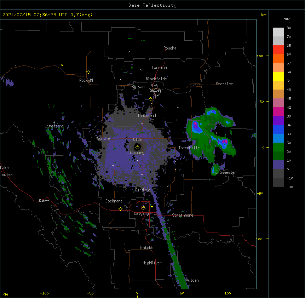
Task: Click the RockyMH label
Action: [87, 80]
